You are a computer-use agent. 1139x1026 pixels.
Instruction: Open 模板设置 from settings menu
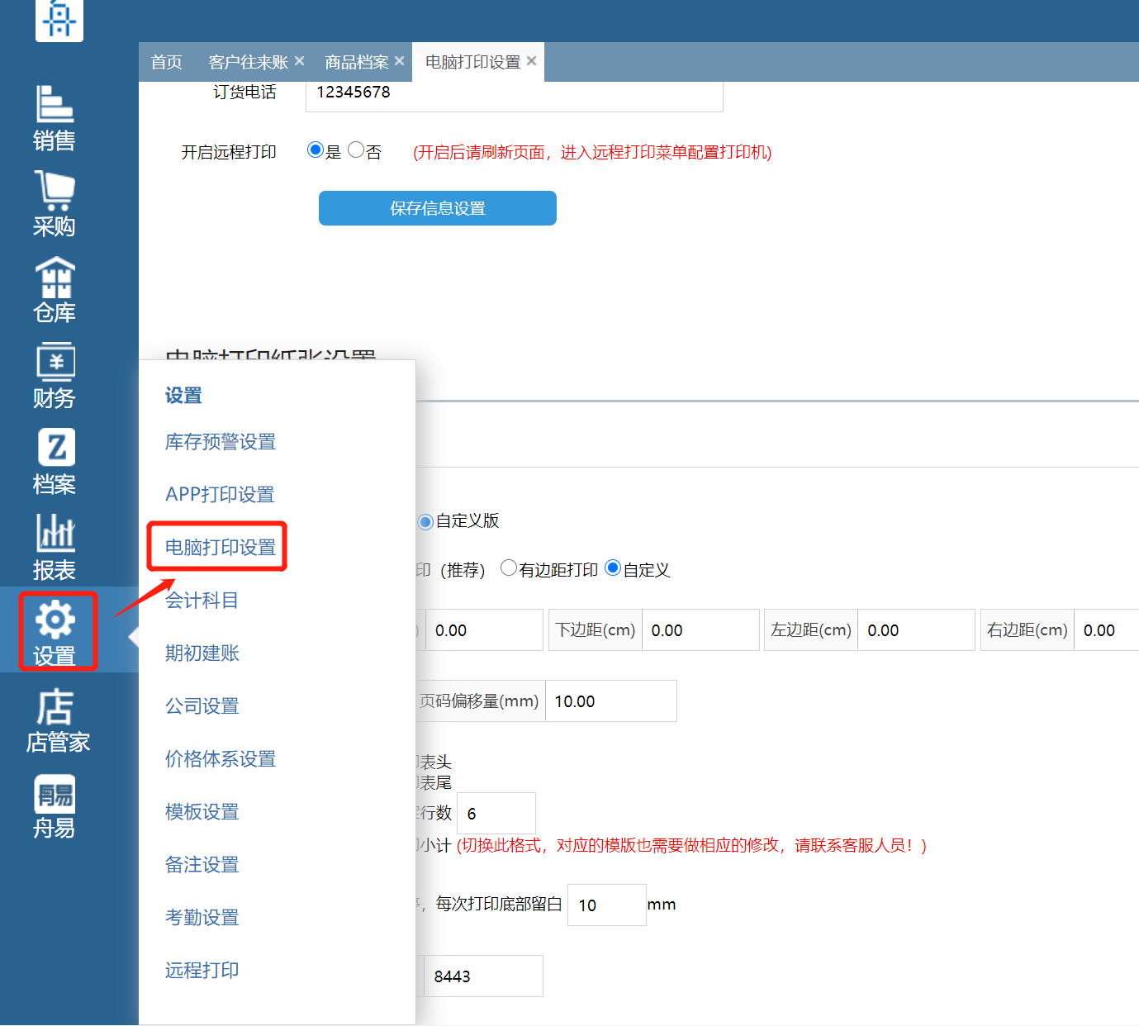click(x=202, y=812)
